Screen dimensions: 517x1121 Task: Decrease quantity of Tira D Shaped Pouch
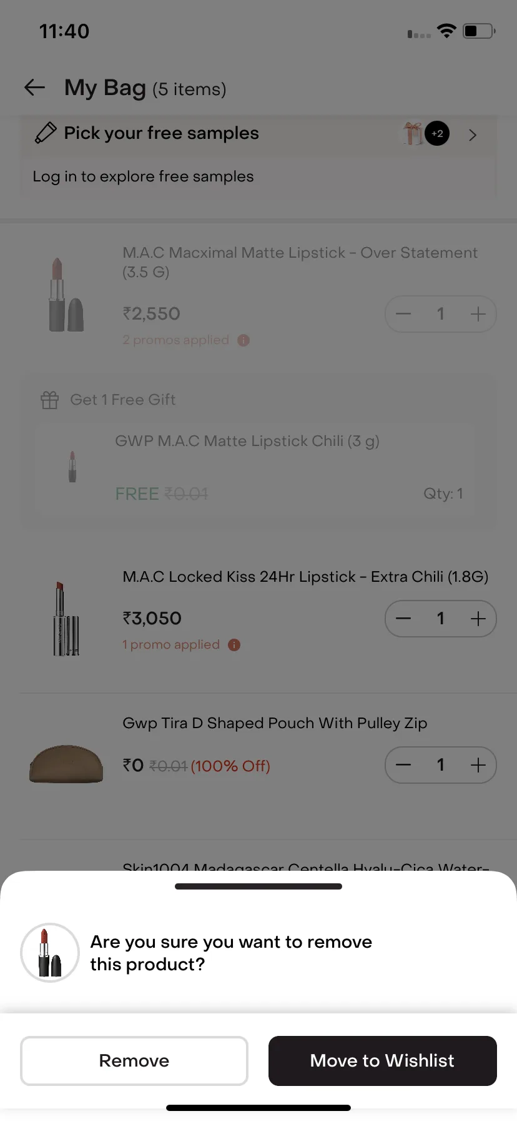tap(403, 765)
